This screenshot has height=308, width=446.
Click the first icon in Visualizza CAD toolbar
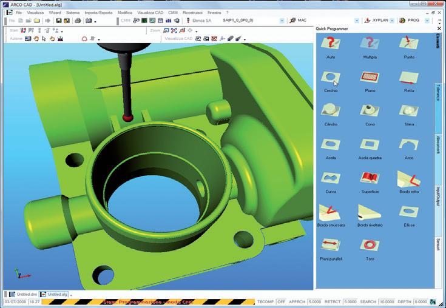[198, 39]
